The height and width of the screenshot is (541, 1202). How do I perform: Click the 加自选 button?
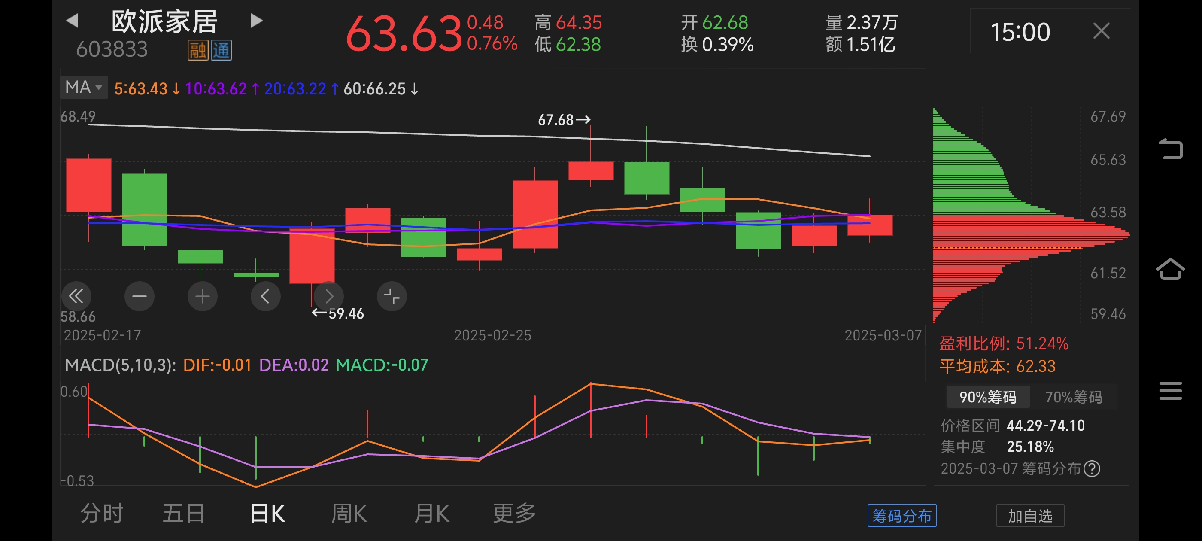[x=1030, y=515]
